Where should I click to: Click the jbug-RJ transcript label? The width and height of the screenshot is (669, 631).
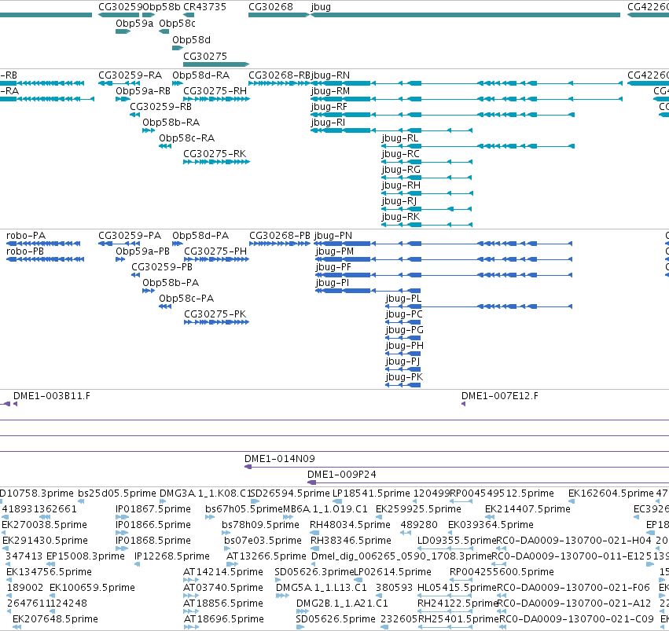pos(399,201)
